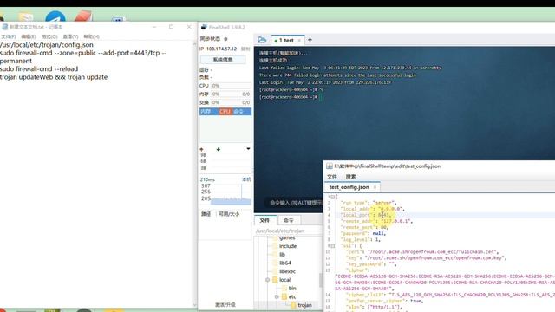Screen dimensions: 555x312
Task: Switch to the 命令 commands tab below terminal
Action: [x=289, y=220]
